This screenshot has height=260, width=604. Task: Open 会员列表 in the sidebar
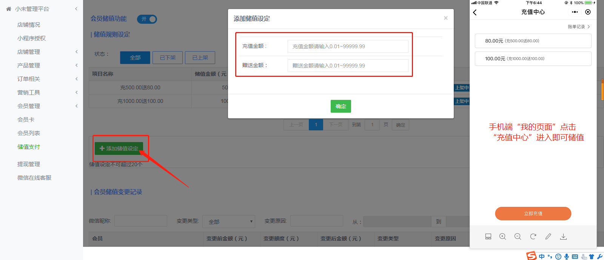29,133
